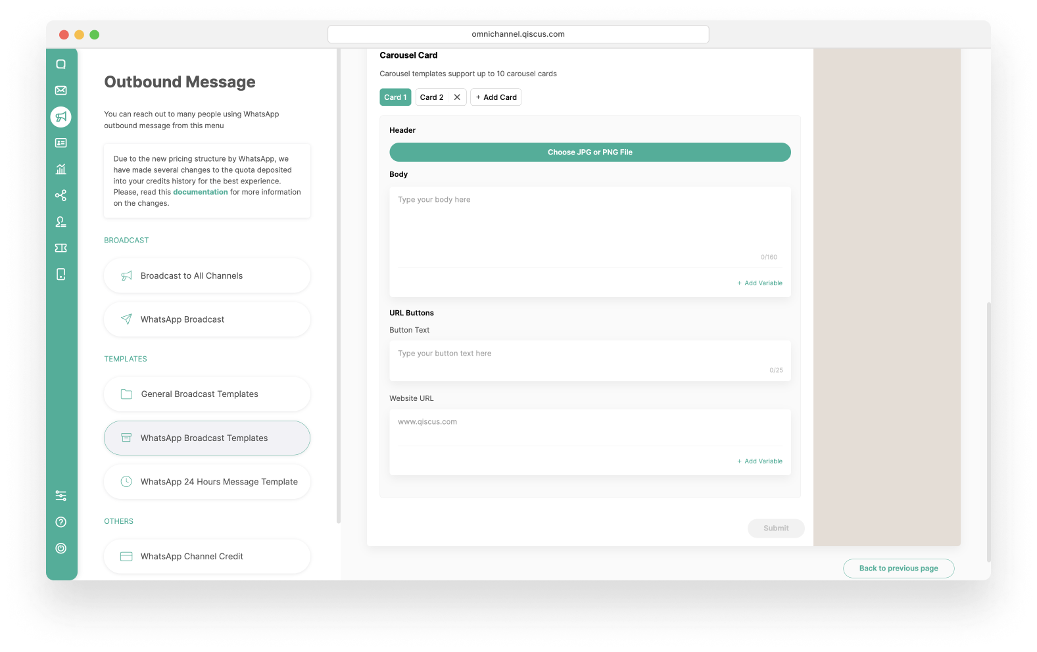This screenshot has width=1037, height=652.
Task: Click the archive icon beside WhatsApp Broadcast Templates
Action: coord(126,438)
